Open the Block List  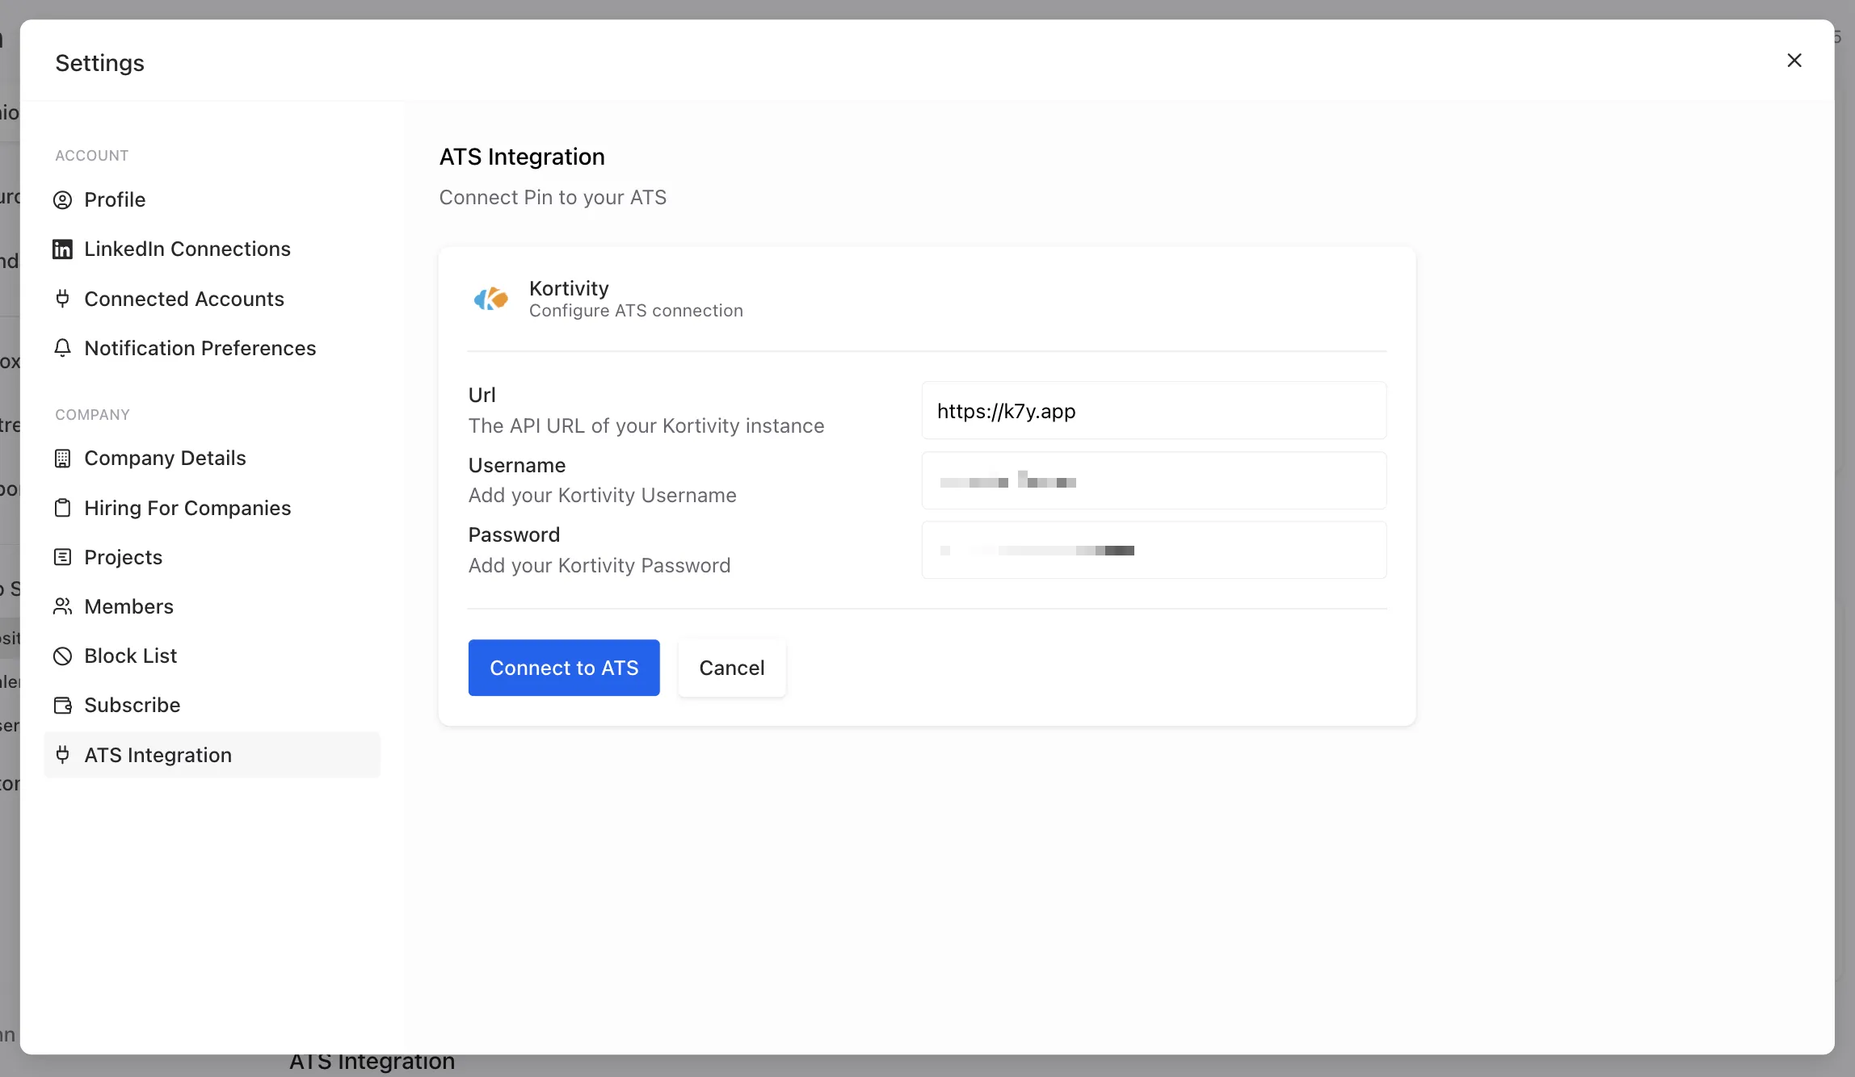212,656
